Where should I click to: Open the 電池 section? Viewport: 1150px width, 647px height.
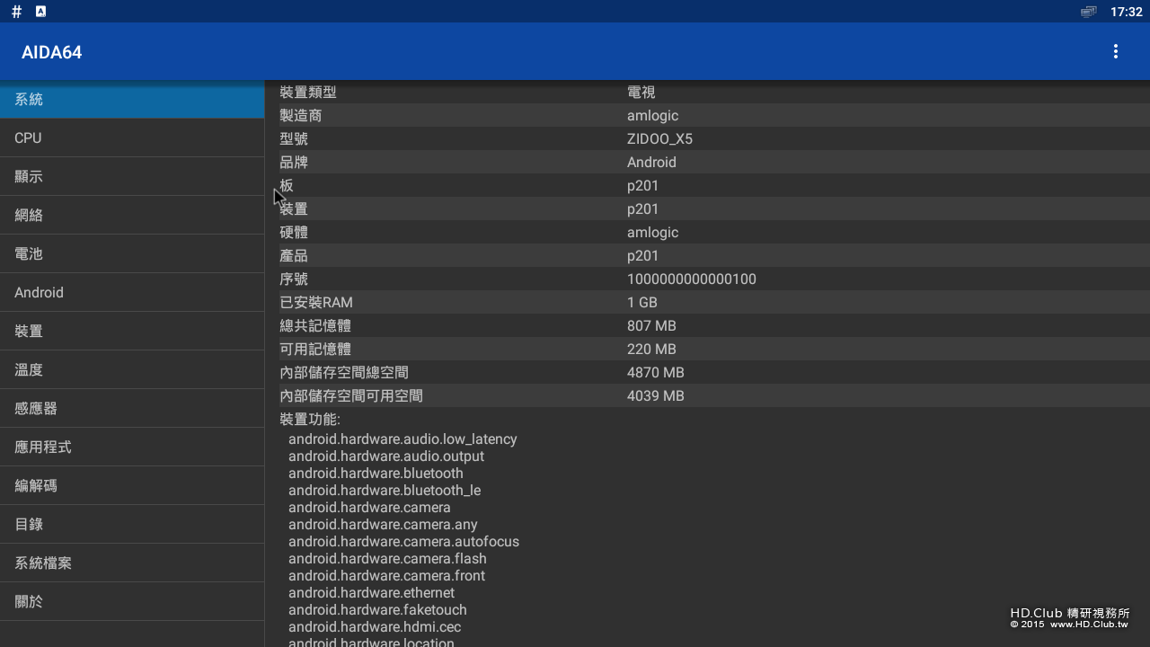click(132, 254)
